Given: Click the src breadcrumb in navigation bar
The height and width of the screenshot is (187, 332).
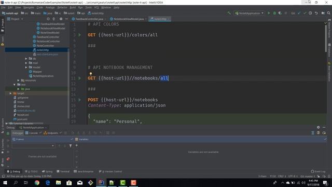Looking at the screenshot, I should click(24, 13).
